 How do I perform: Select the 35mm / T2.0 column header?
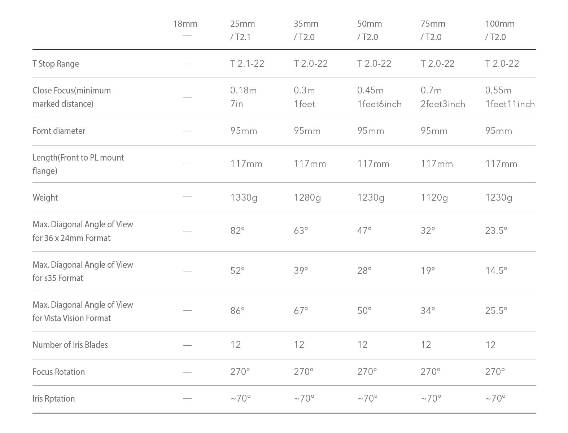[x=306, y=30]
